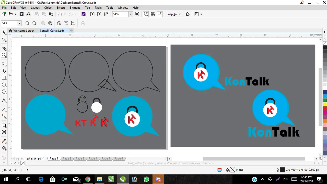Select the Artistic Media tool
Image resolution: width=327 pixels, height=184 pixels.
click(4, 71)
